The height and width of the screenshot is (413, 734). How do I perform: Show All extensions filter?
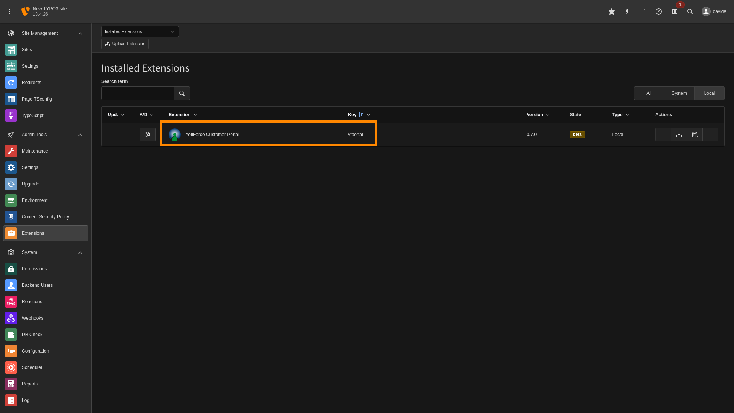[x=649, y=93]
